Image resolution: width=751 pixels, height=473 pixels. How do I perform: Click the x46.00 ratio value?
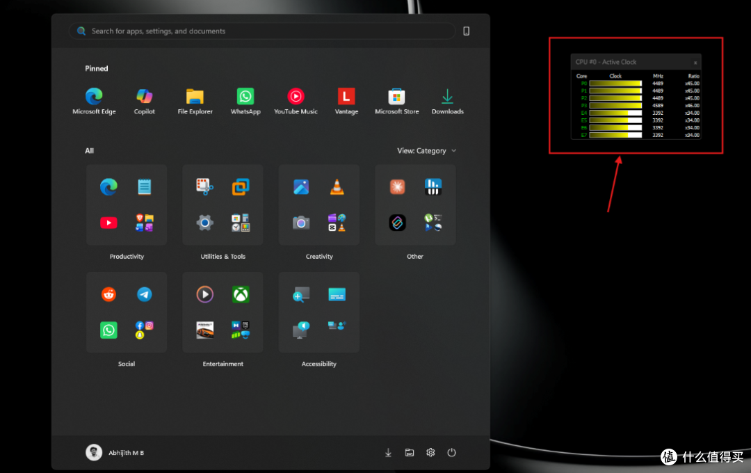click(x=692, y=106)
